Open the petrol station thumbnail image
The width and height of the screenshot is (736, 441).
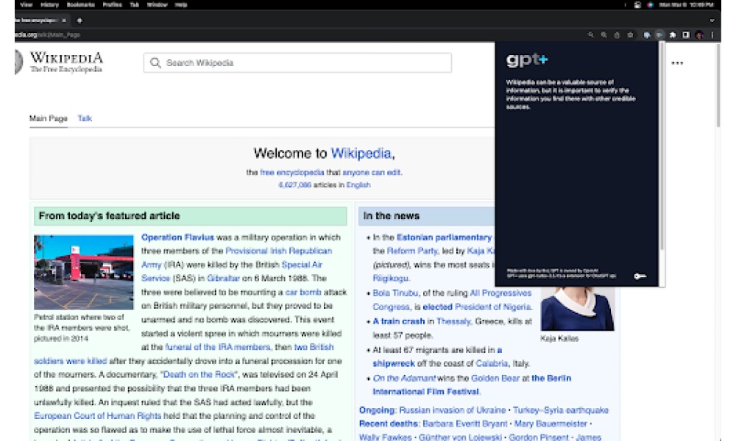tap(84, 272)
